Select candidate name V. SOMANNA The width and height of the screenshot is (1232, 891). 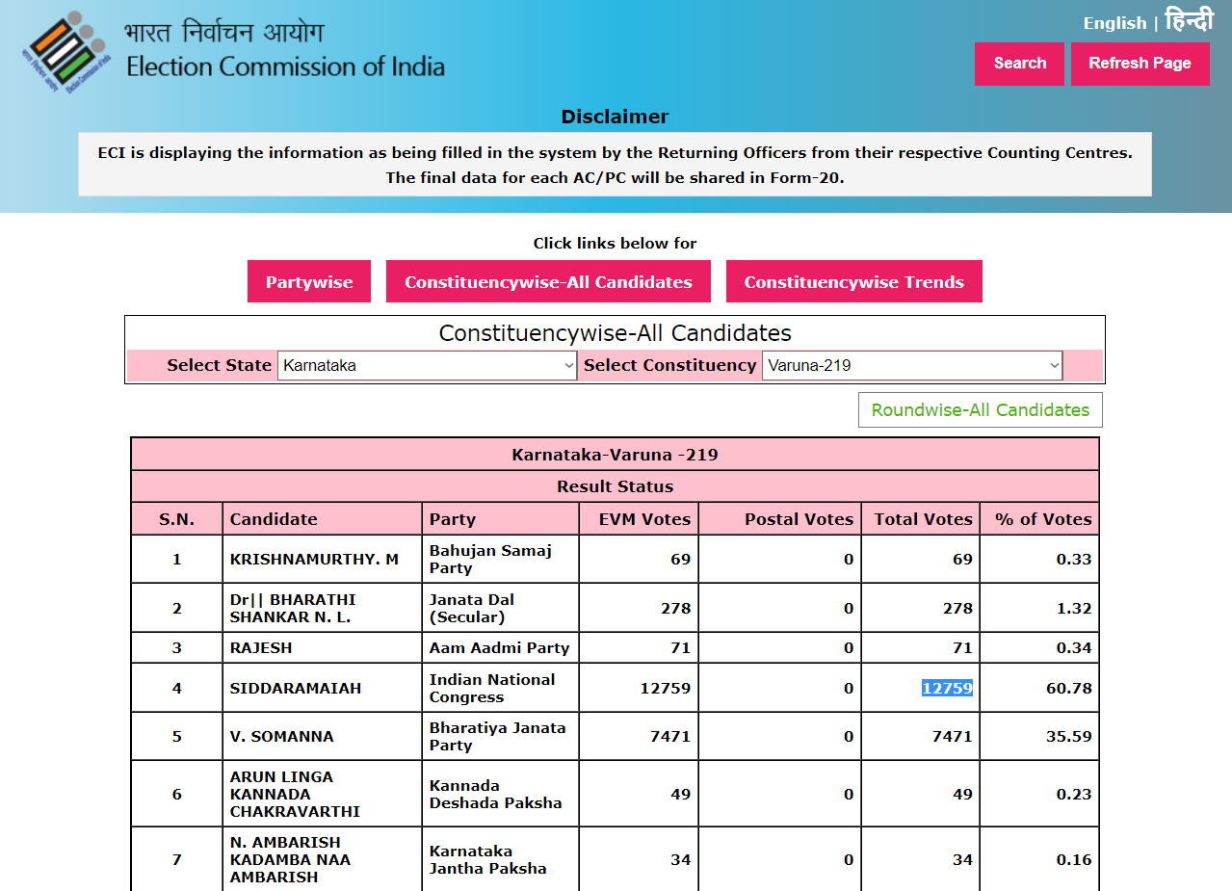(x=282, y=737)
